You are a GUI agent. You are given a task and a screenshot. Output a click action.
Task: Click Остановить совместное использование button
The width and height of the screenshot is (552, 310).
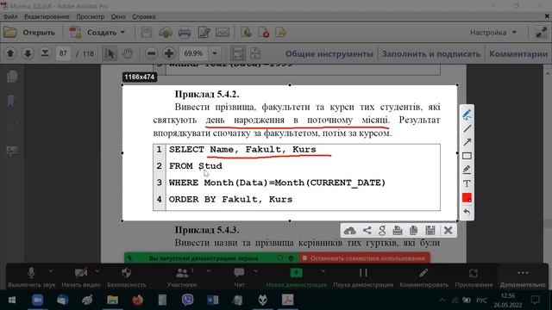(x=364, y=258)
